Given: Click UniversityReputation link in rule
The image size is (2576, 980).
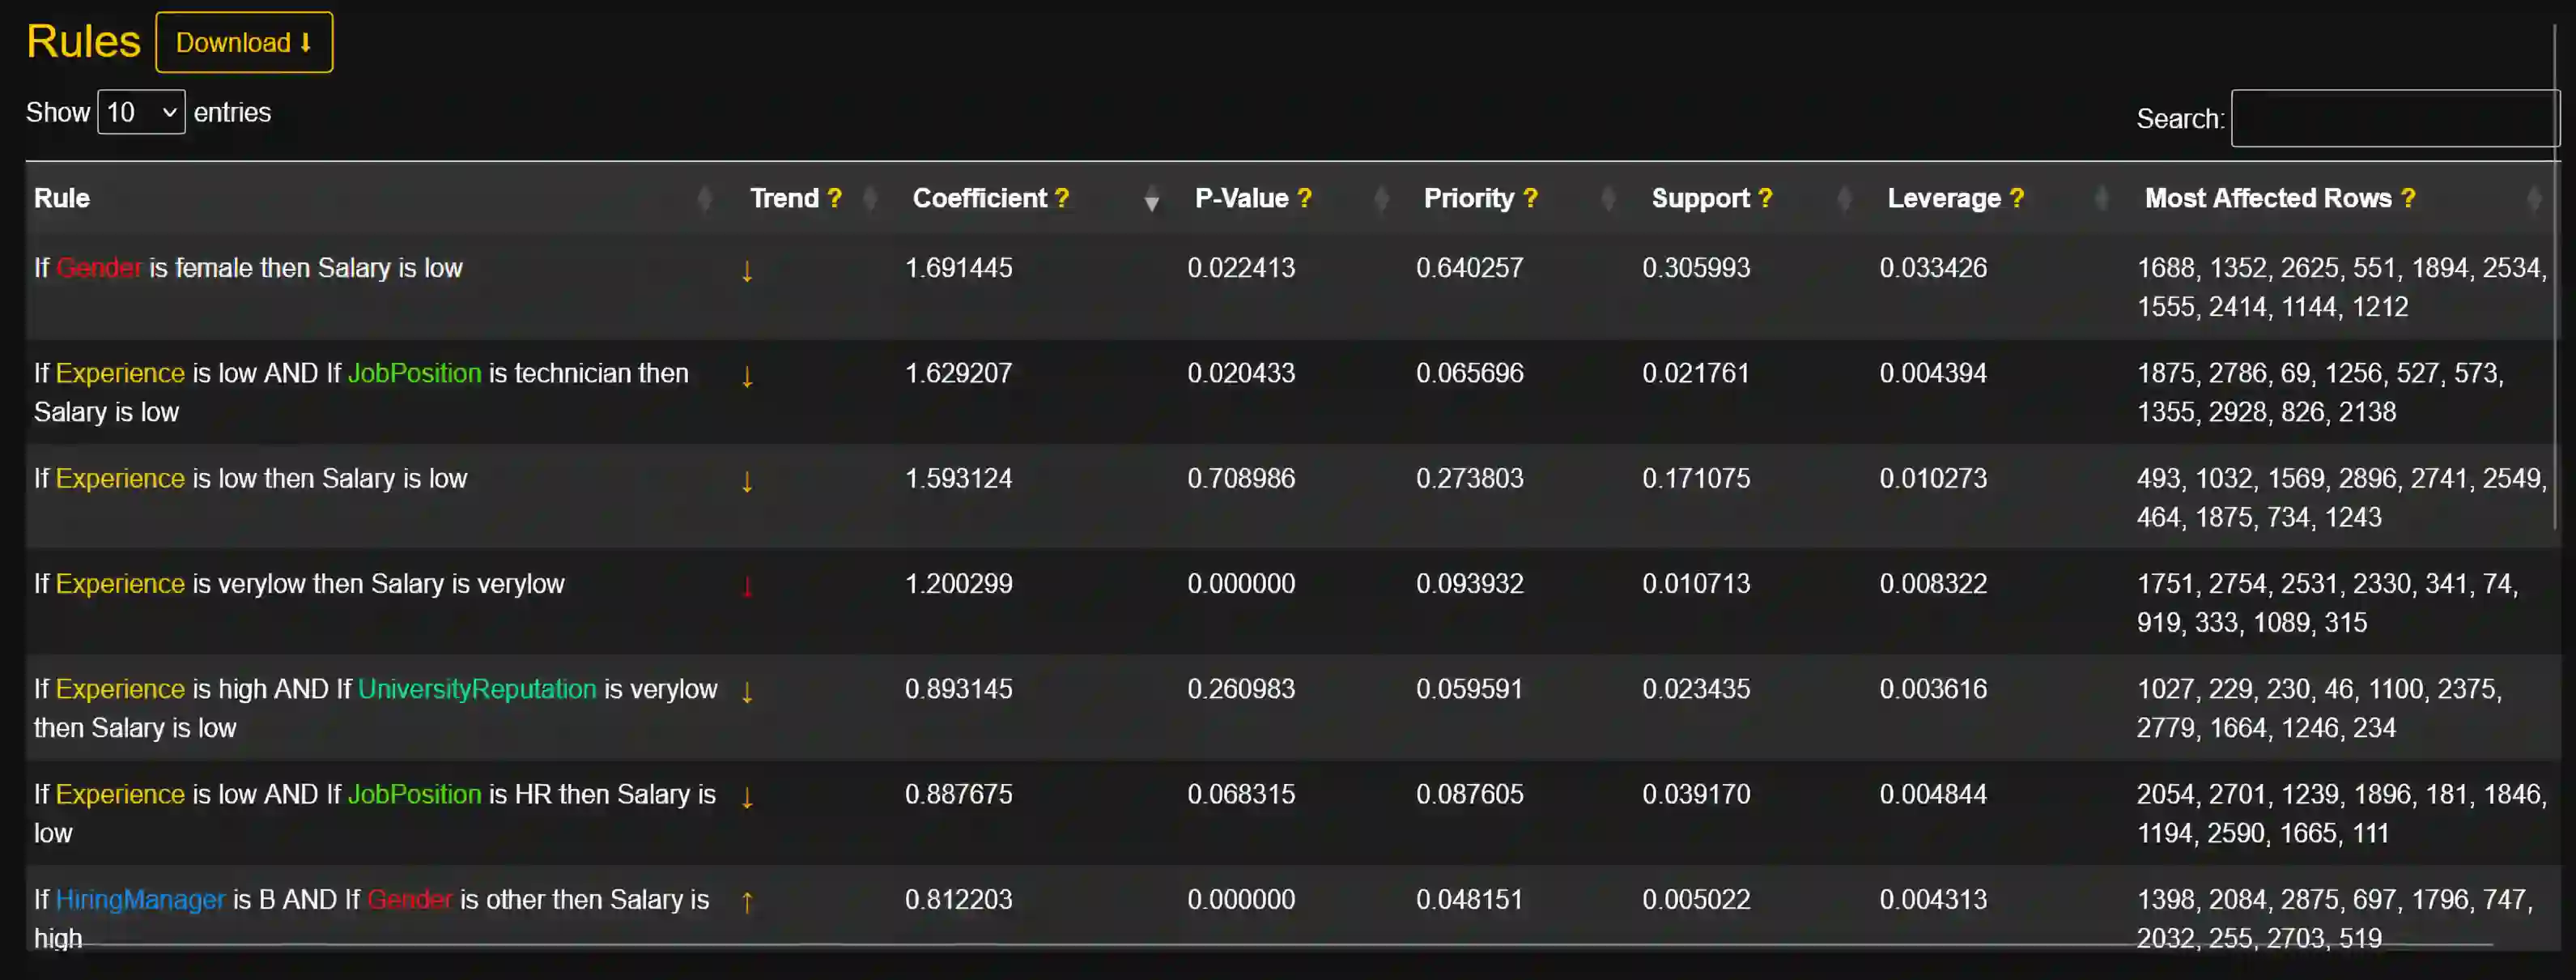Looking at the screenshot, I should [x=477, y=689].
